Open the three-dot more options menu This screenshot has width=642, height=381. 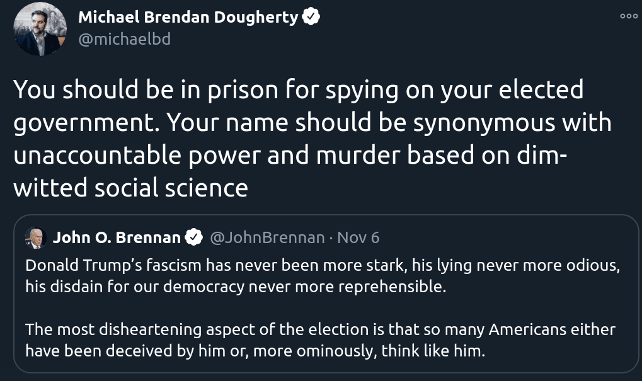pos(628,17)
